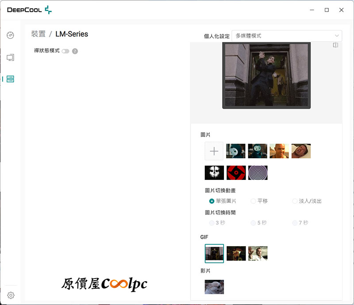Screen dimensions: 354x305
Task: Click the DeepCool logo
Action: (29, 10)
